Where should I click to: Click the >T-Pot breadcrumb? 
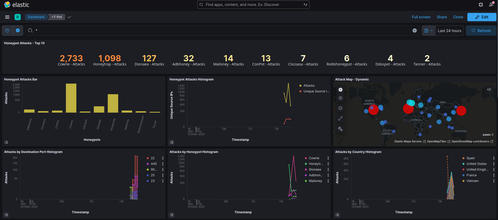57,17
